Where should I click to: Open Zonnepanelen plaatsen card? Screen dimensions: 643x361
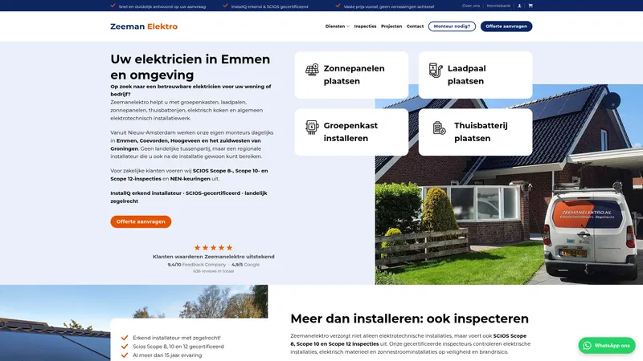click(351, 75)
